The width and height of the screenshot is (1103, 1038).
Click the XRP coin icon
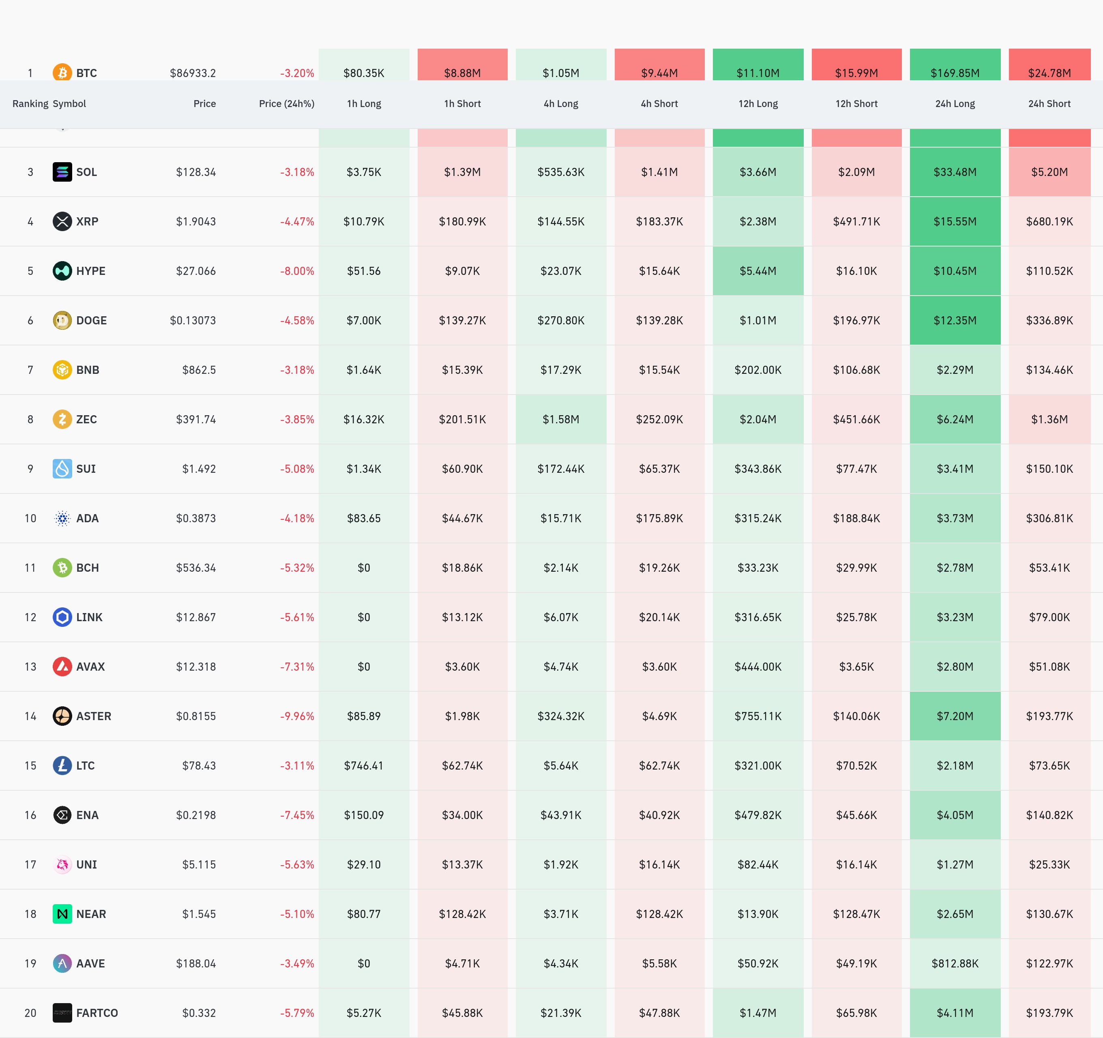pyautogui.click(x=62, y=221)
